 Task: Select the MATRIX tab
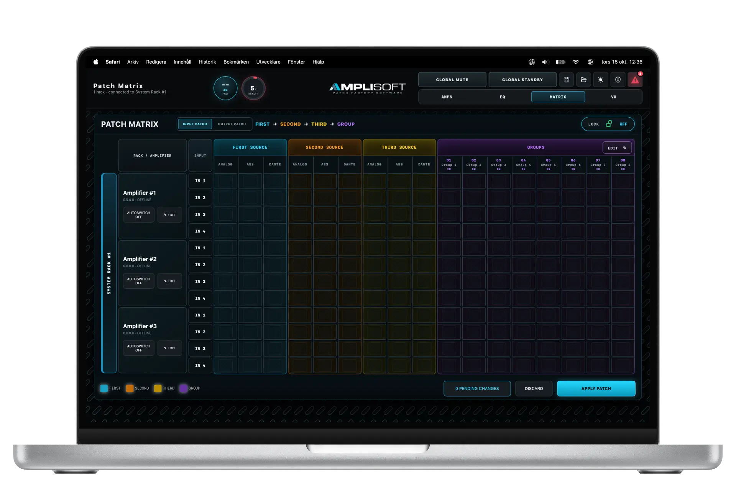[x=558, y=97]
